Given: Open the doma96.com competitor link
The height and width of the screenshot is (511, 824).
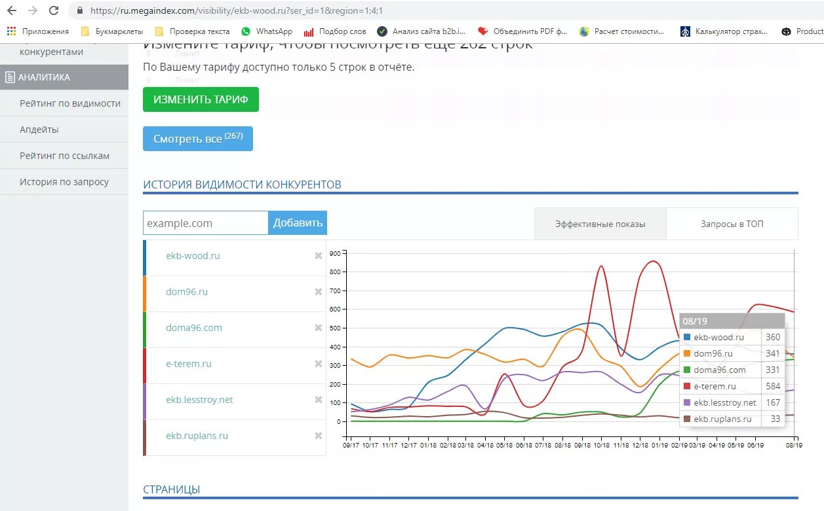Looking at the screenshot, I should pos(194,328).
